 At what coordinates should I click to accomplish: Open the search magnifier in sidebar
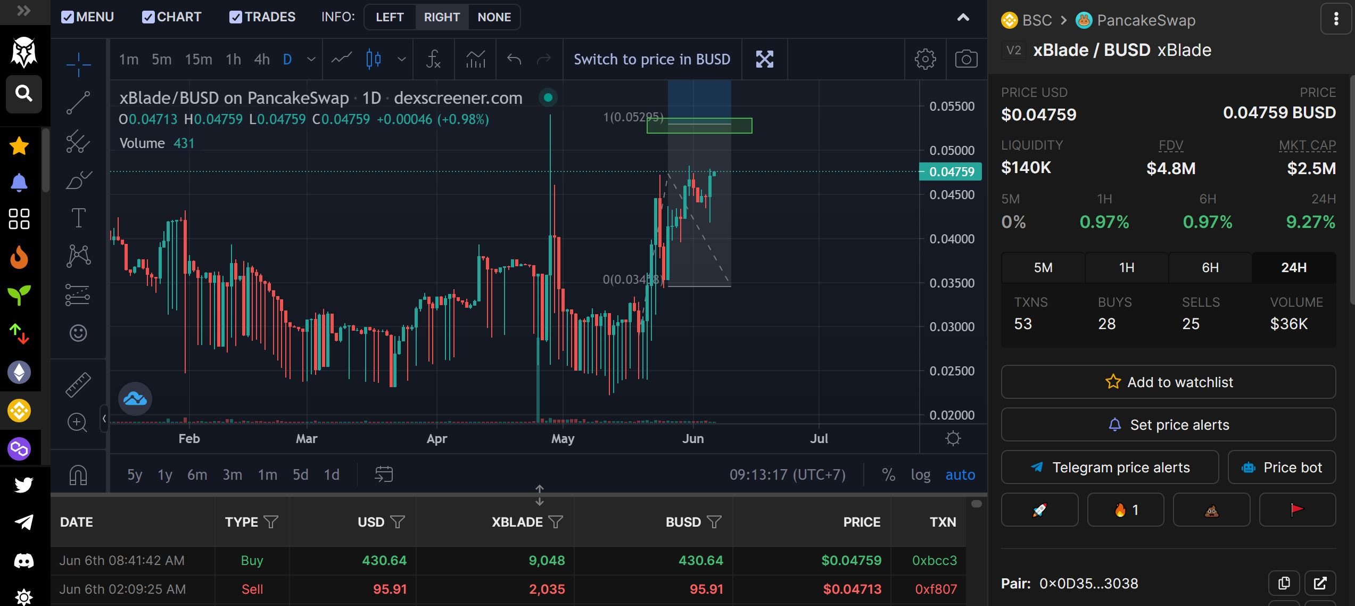pos(24,94)
